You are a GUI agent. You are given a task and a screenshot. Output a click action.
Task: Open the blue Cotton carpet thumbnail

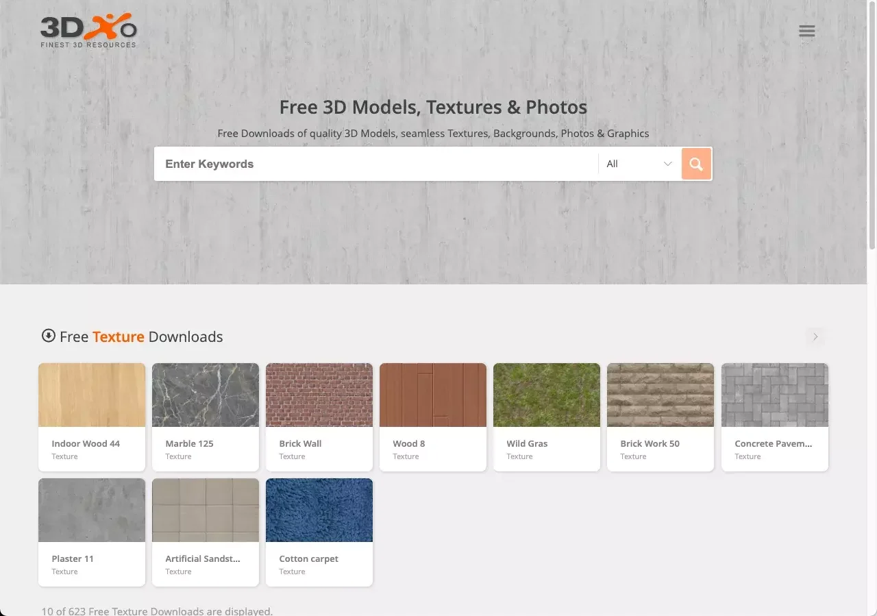[x=319, y=510]
